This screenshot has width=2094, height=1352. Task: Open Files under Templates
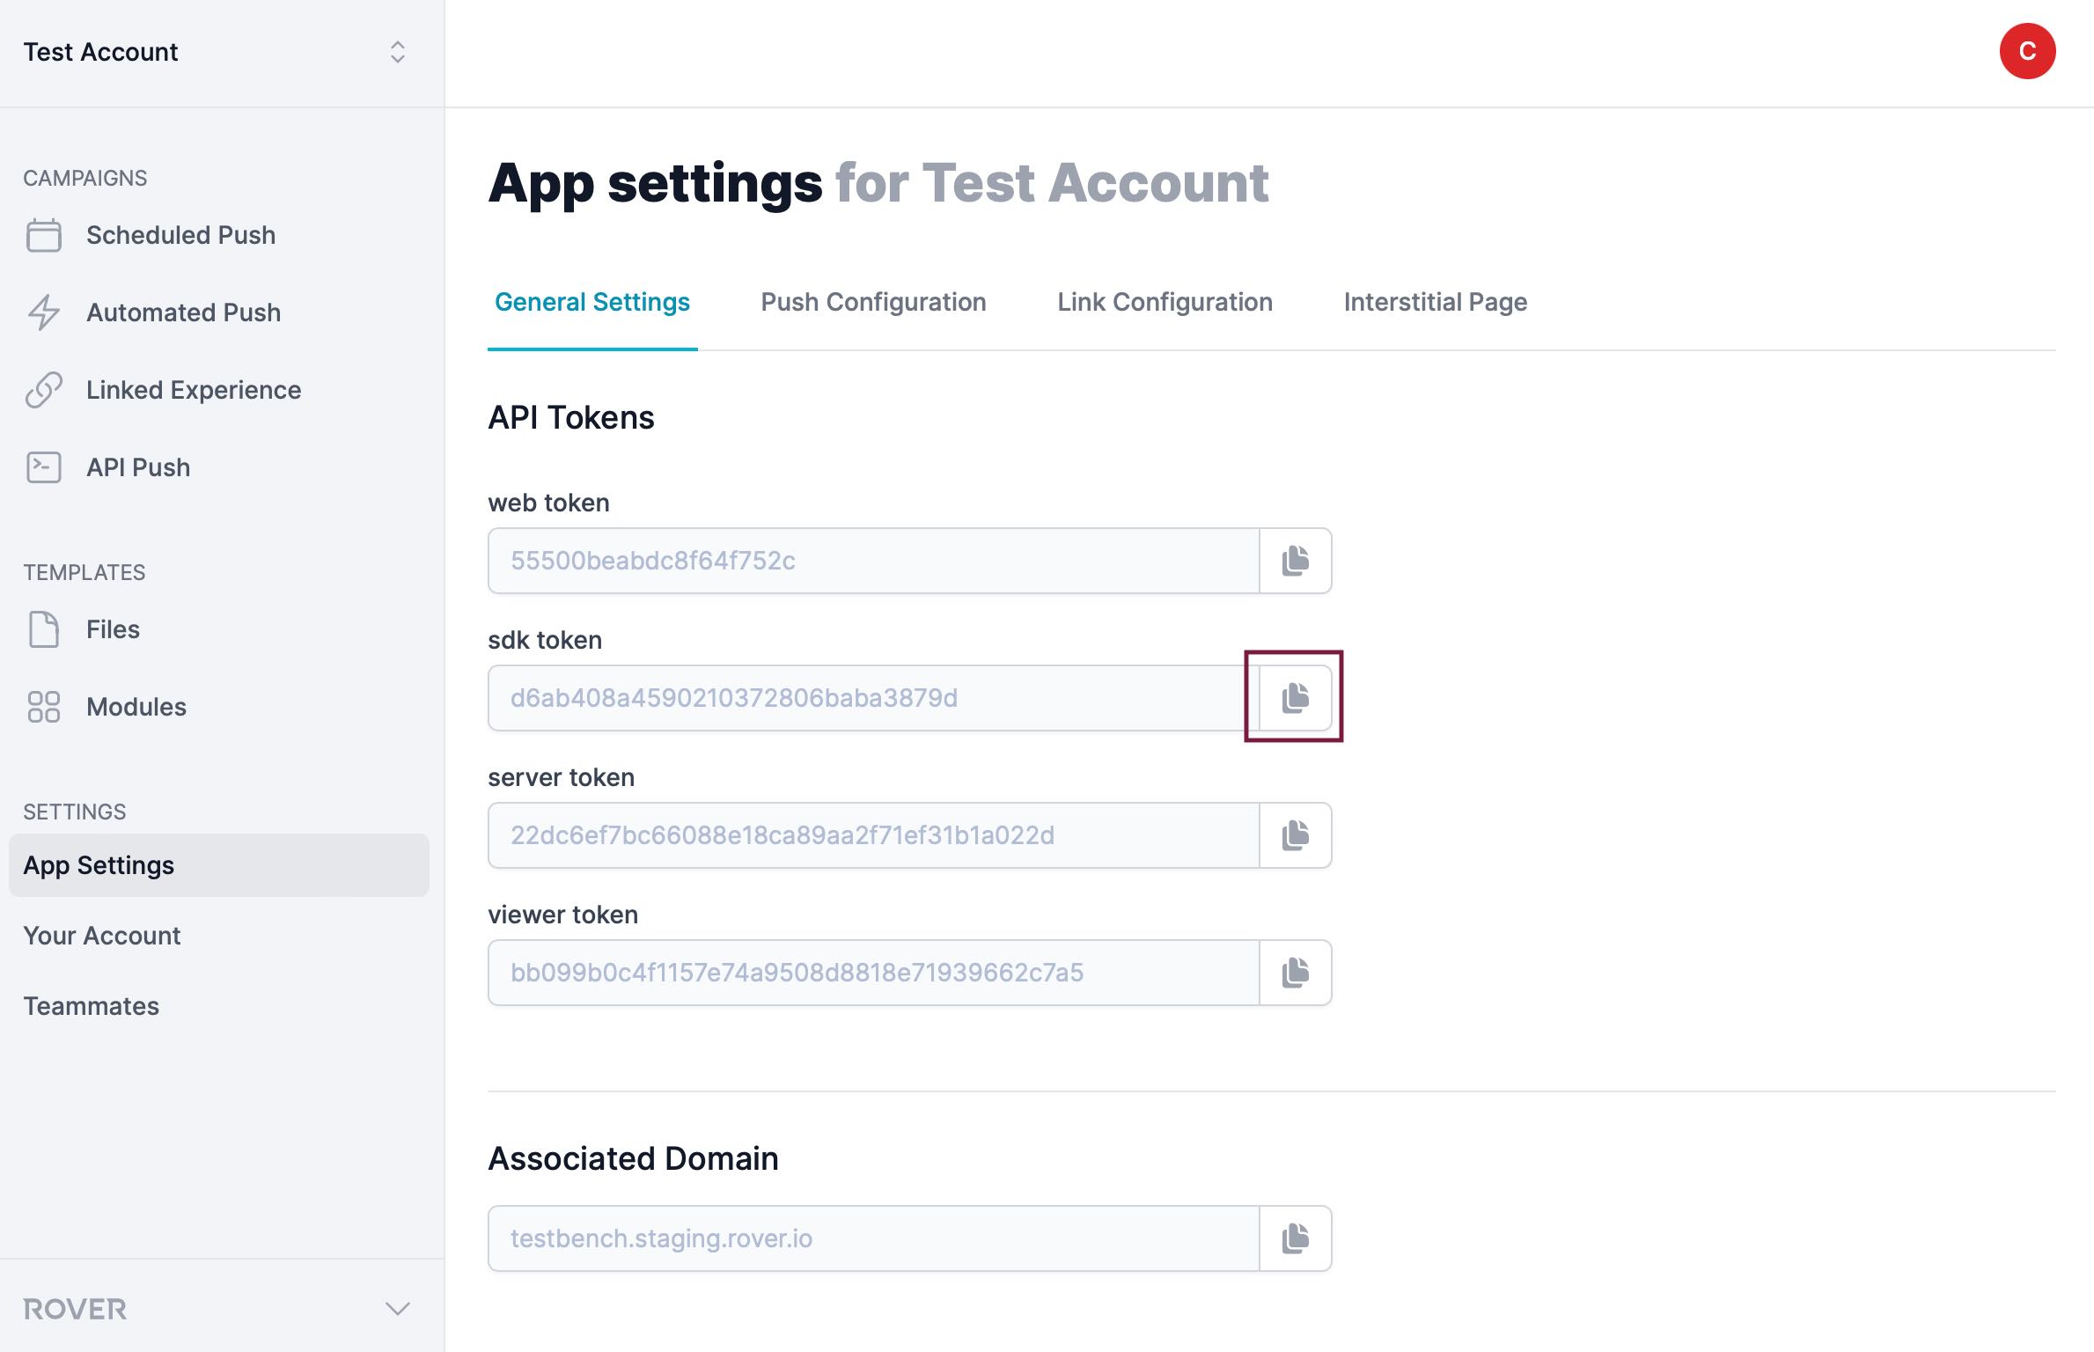pos(113,629)
